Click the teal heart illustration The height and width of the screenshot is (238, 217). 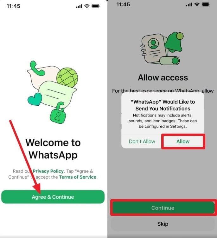click(x=35, y=99)
